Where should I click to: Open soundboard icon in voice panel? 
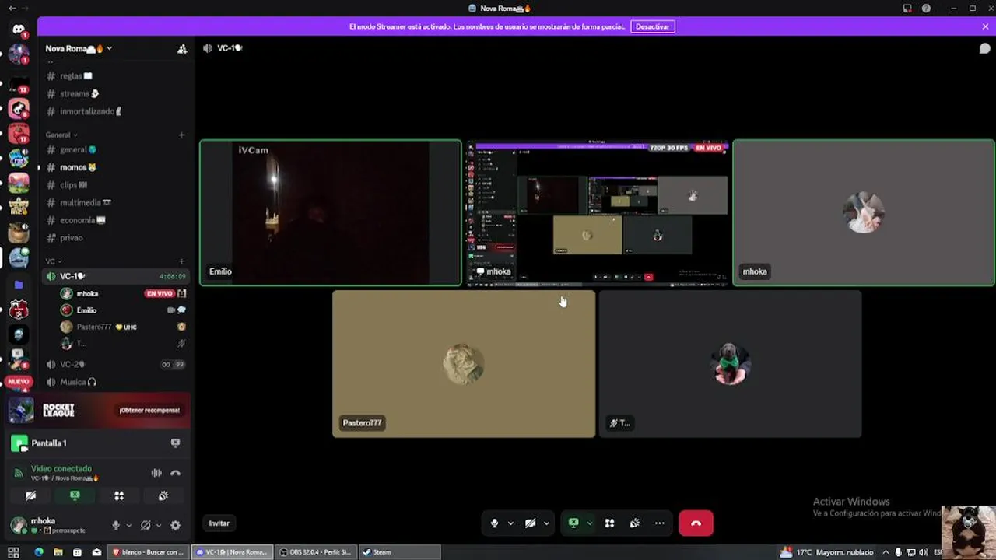pos(163,495)
